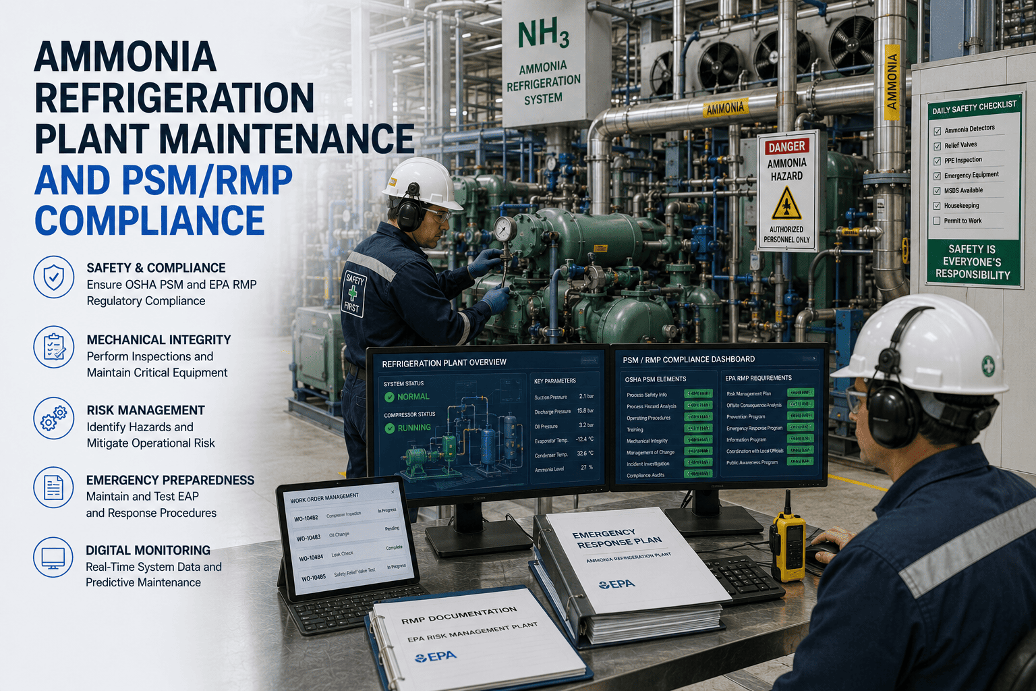This screenshot has width=1036, height=691.
Task: Click the green cross emblem on helmet
Action: [988, 366]
